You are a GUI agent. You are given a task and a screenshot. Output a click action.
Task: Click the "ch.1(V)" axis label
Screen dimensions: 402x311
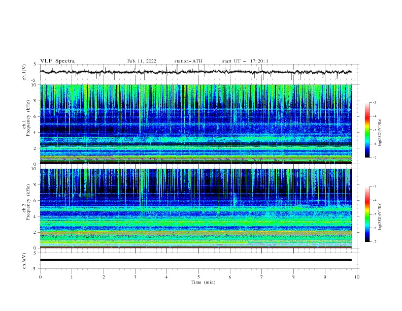[24, 72]
